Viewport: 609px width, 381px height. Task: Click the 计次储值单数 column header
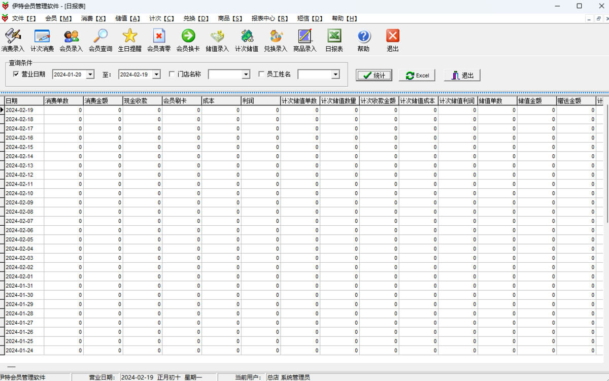(x=300, y=101)
